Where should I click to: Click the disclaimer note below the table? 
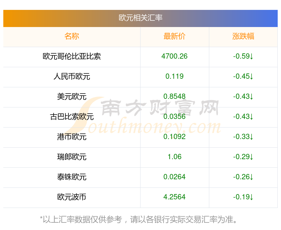(x=138, y=219)
